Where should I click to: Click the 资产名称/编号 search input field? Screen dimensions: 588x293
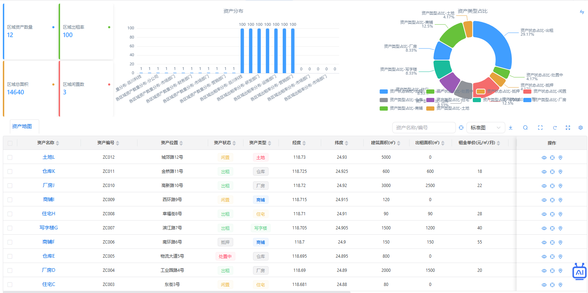click(x=424, y=128)
